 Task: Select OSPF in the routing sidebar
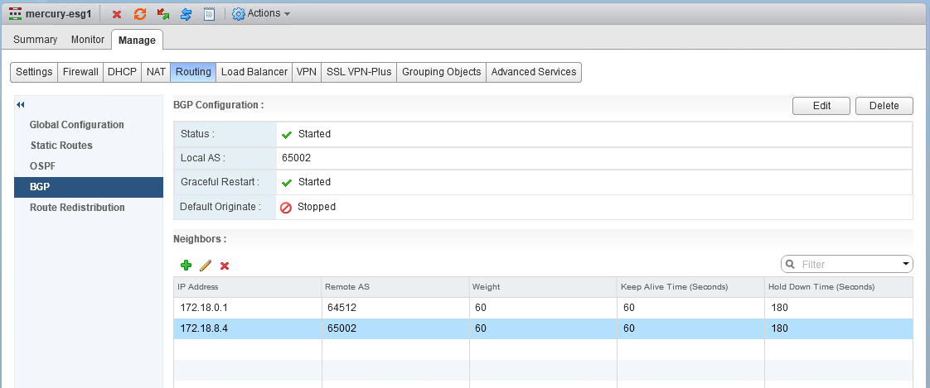43,166
